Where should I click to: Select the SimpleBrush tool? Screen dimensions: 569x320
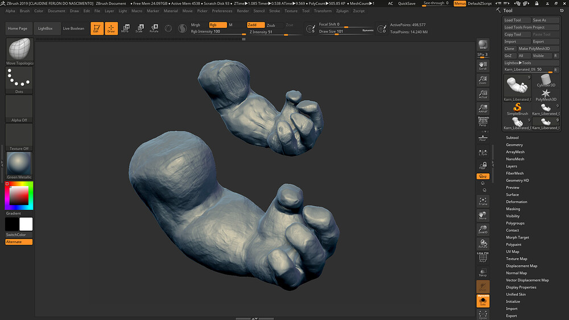[517, 109]
